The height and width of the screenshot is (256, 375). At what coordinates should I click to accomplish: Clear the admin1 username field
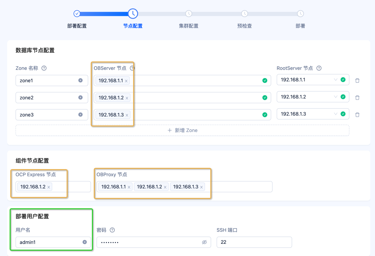point(85,242)
